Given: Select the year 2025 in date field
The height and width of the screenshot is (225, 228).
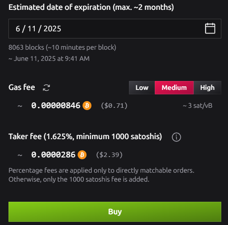Looking at the screenshot, I should 52,29.
